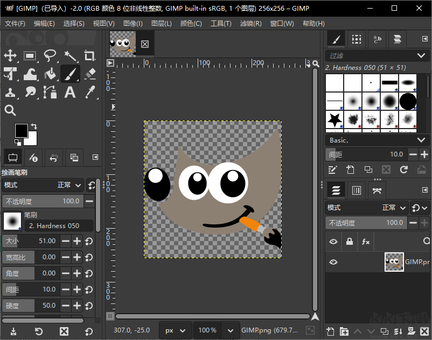The width and height of the screenshot is (432, 340).
Task: Select the Text tool
Action: [71, 93]
